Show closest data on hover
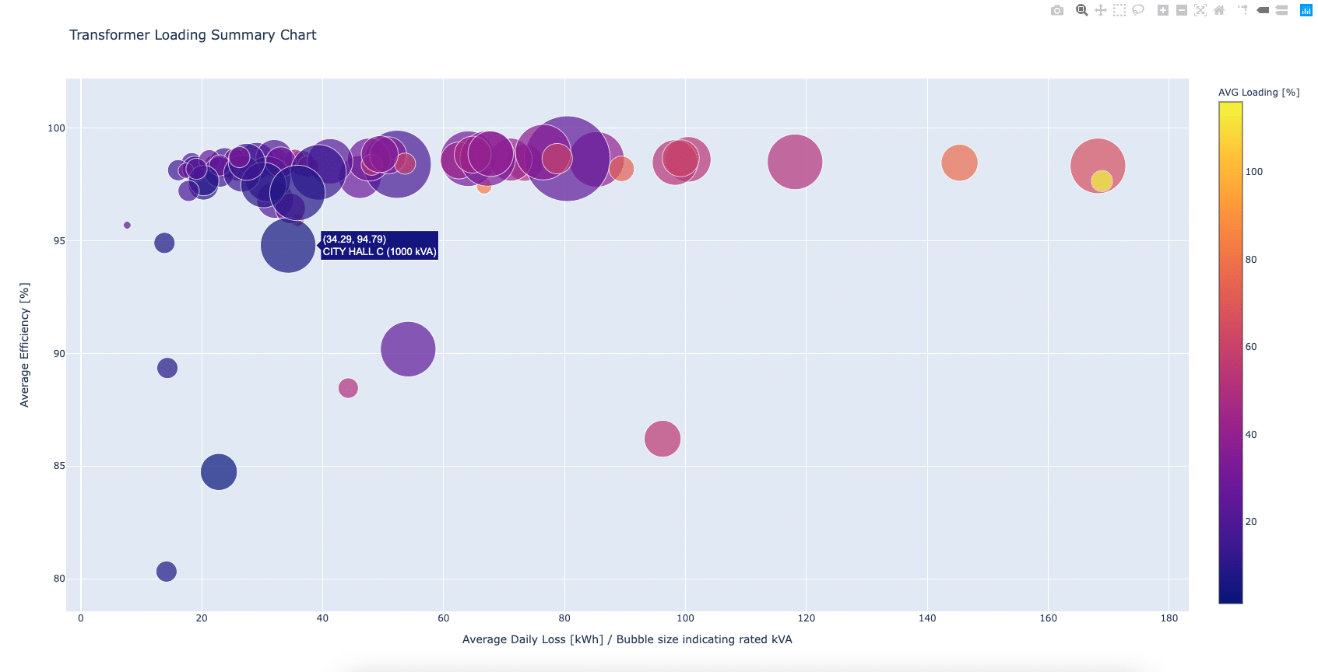Viewport: 1318px width, 672px height. click(1263, 10)
